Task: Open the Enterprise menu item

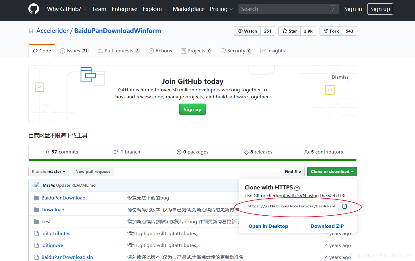Action: tap(124, 9)
